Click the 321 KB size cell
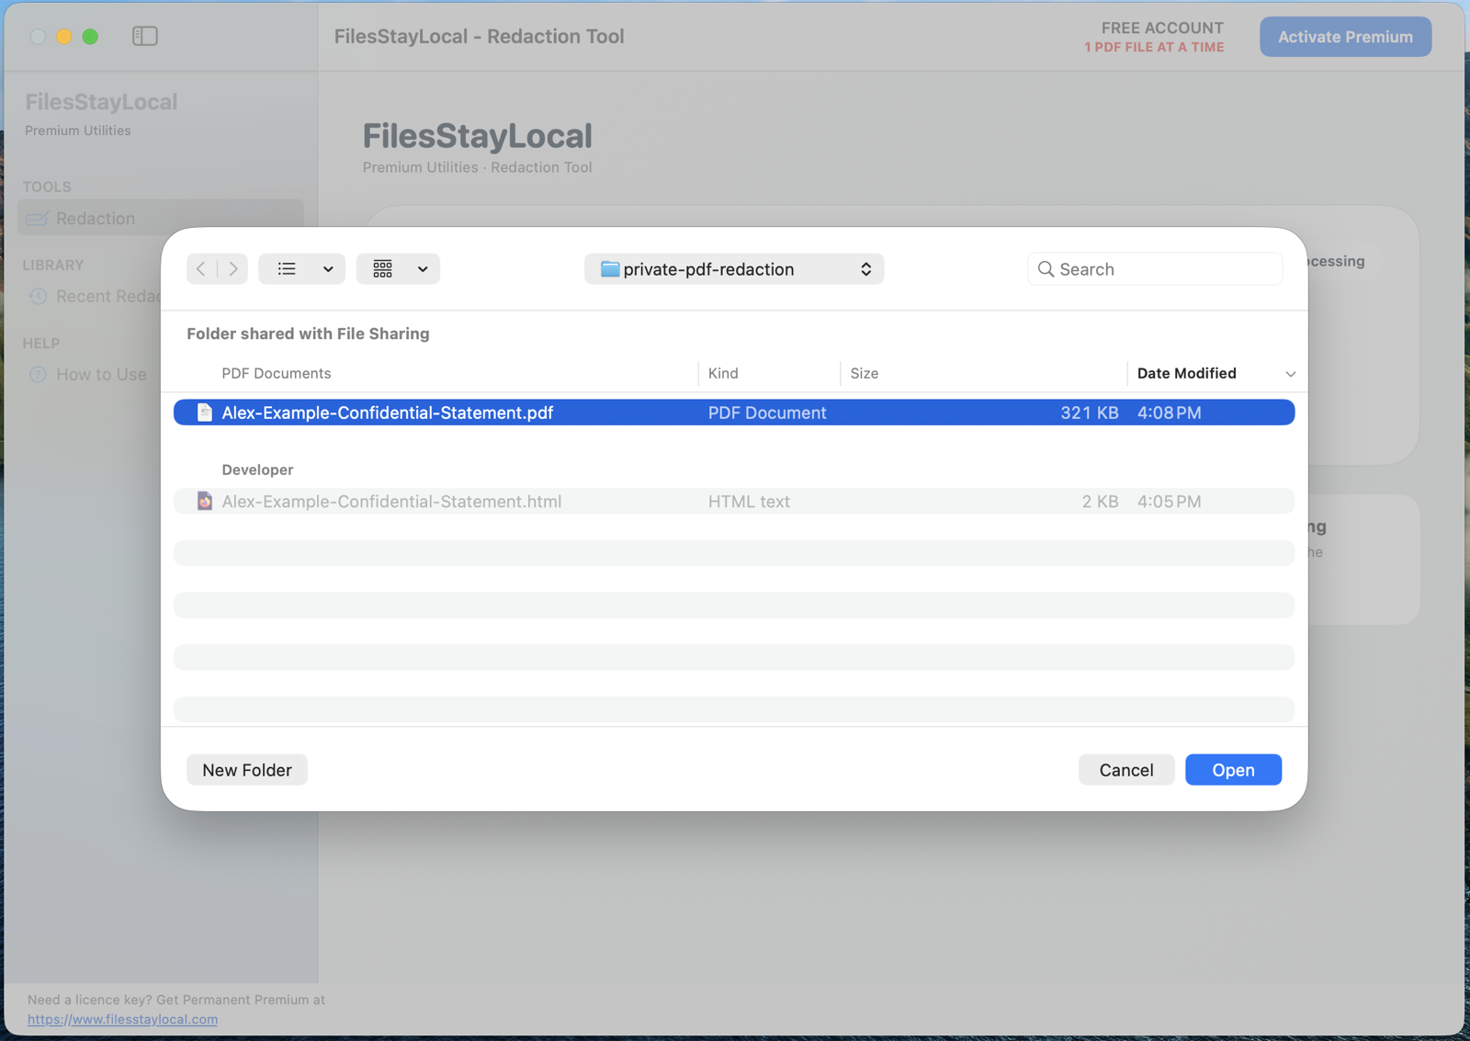1470x1041 pixels. (1089, 413)
